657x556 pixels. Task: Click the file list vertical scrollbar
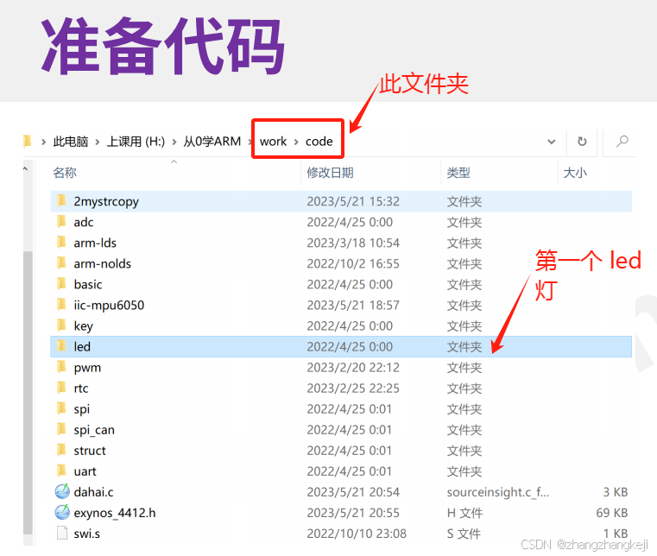click(x=28, y=392)
